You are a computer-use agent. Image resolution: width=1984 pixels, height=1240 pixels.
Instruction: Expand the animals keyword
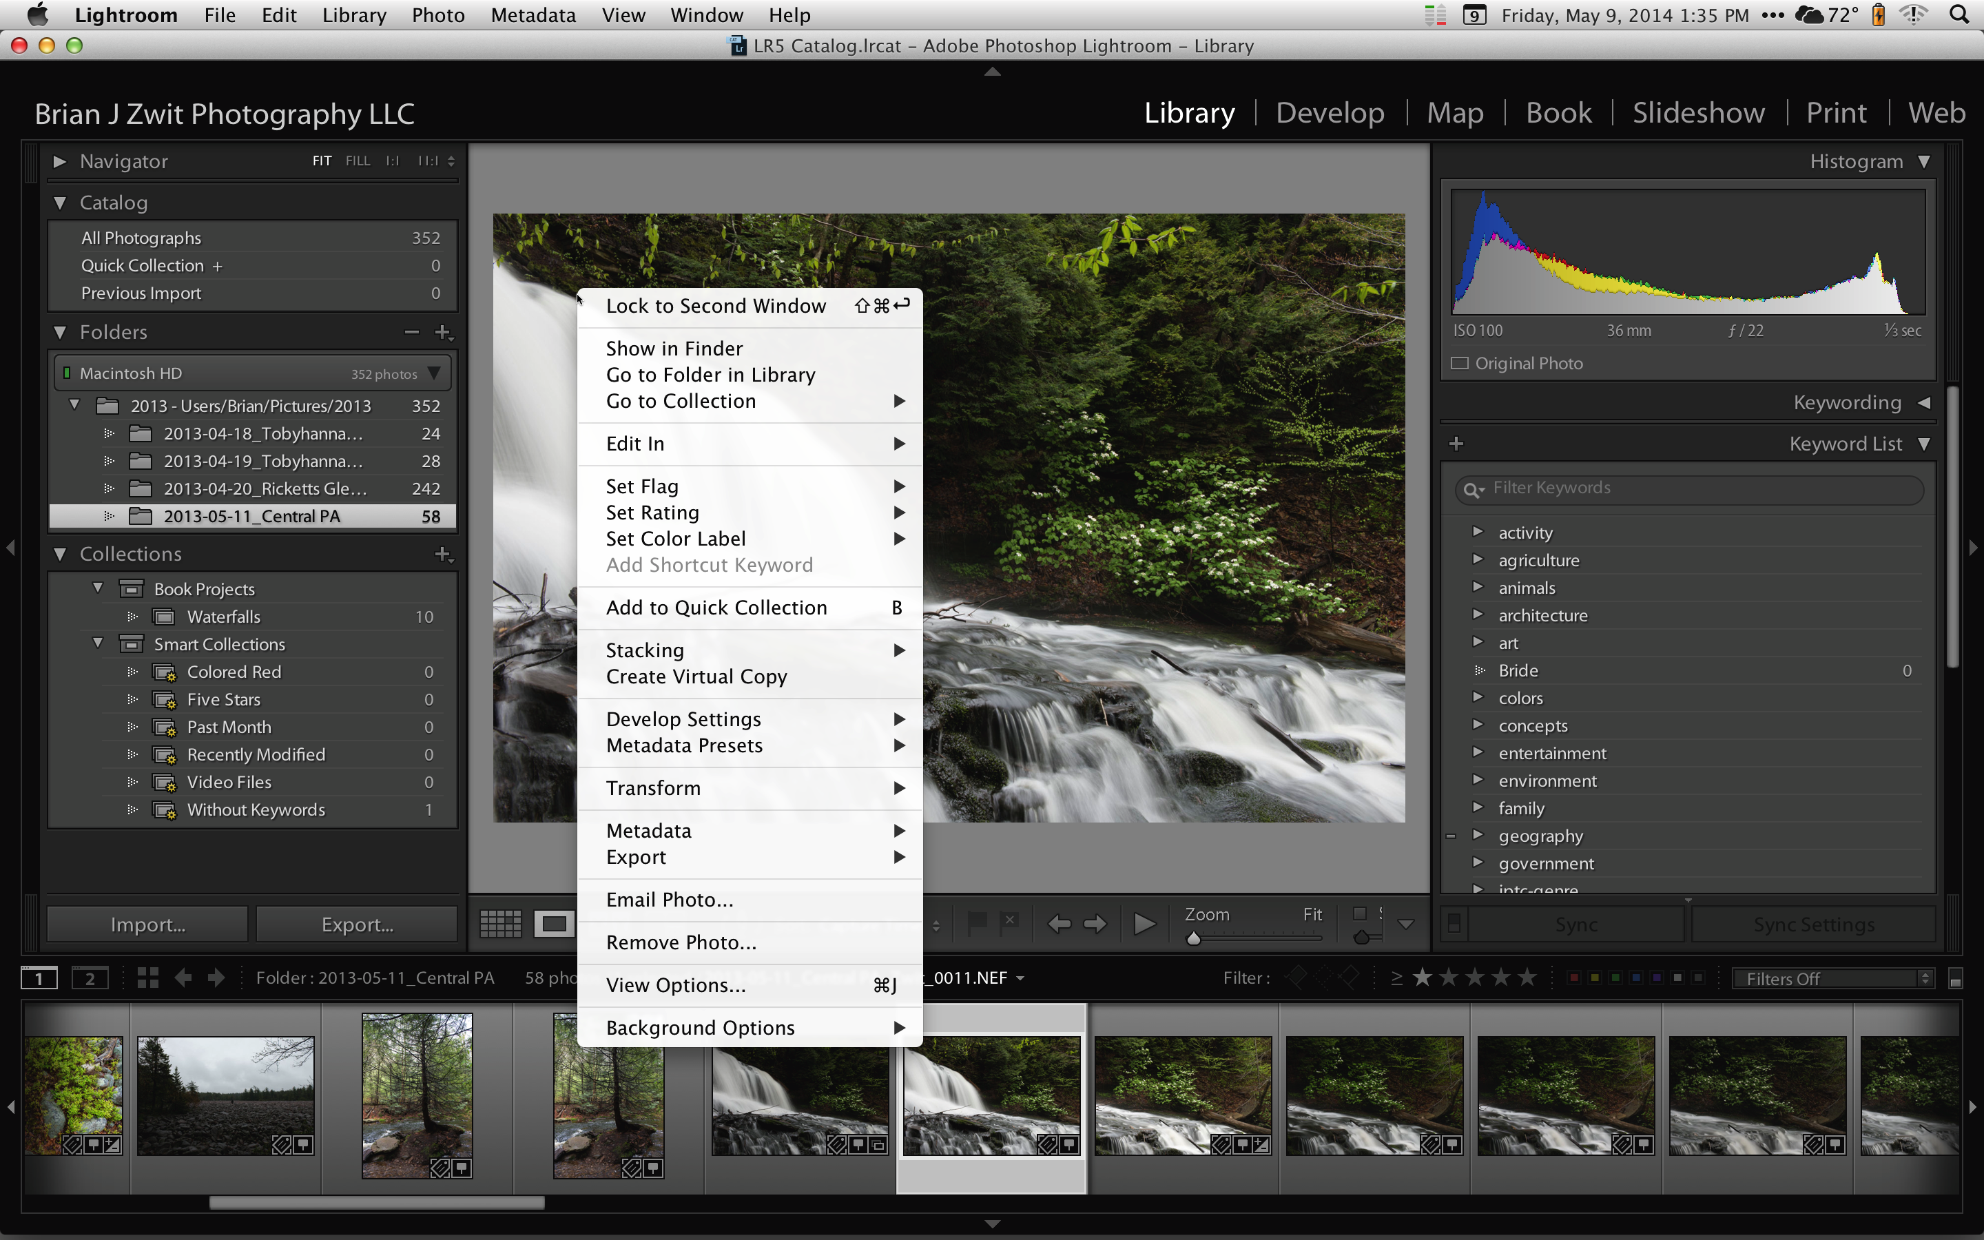pyautogui.click(x=1478, y=587)
